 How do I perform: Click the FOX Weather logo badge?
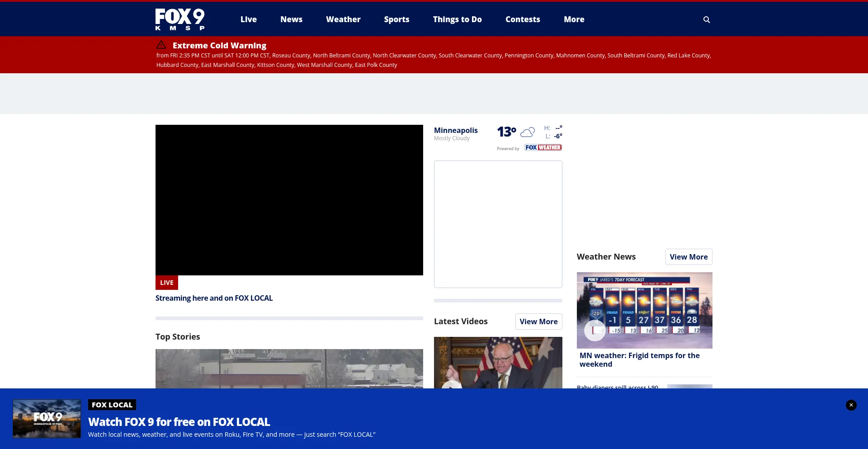pos(543,148)
